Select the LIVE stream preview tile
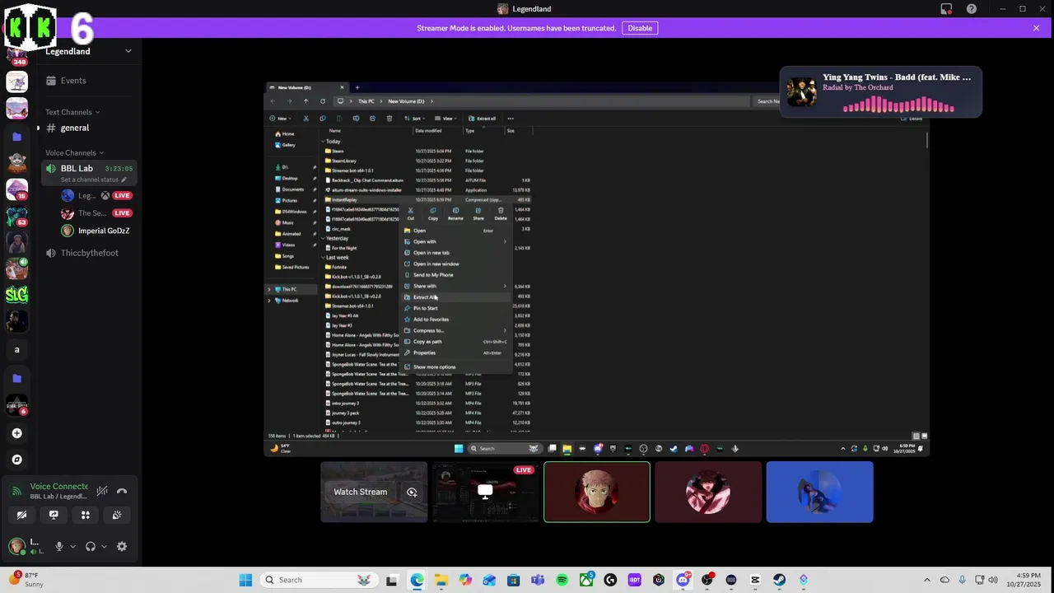1054x593 pixels. click(x=485, y=492)
